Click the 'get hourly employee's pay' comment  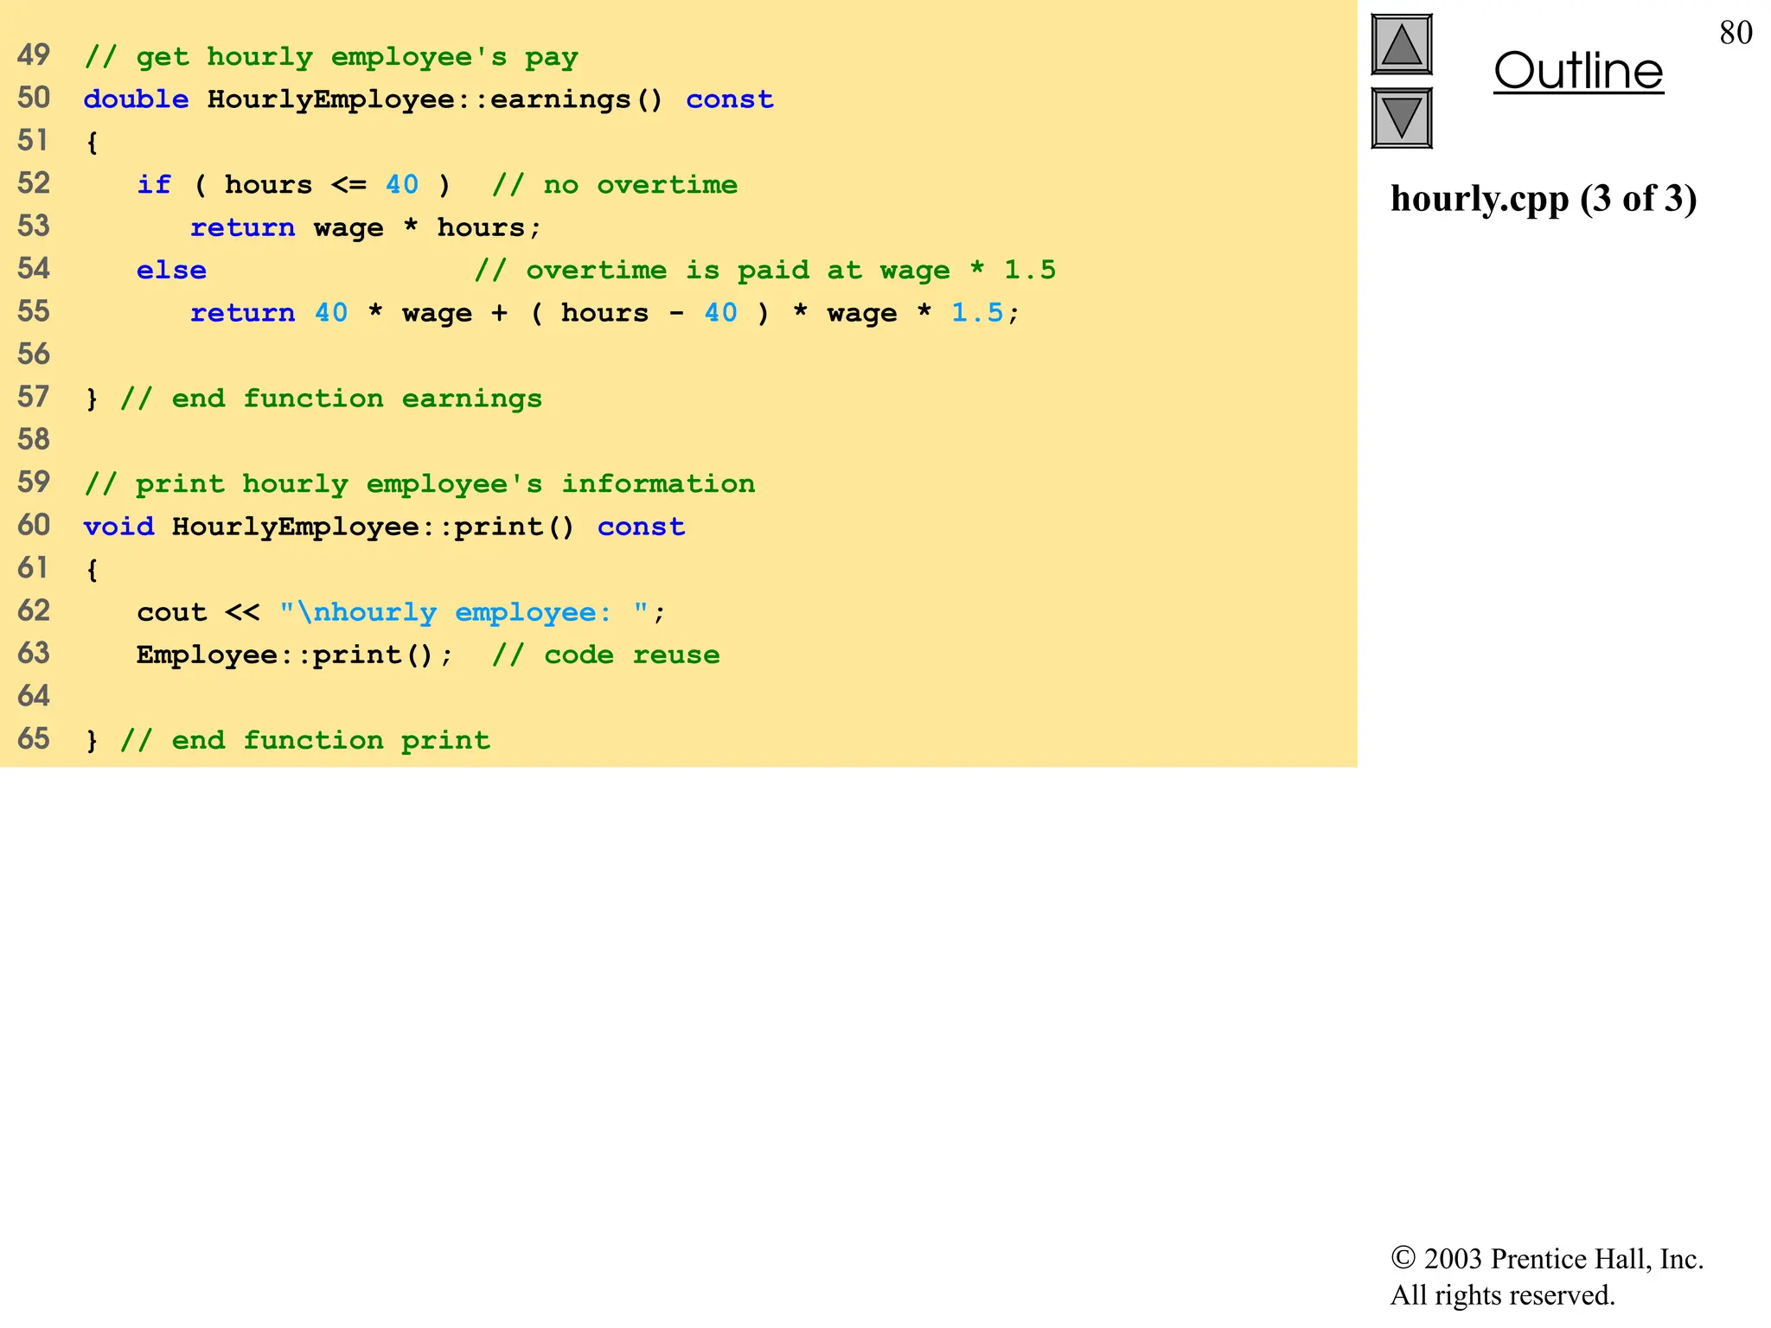[x=330, y=57]
